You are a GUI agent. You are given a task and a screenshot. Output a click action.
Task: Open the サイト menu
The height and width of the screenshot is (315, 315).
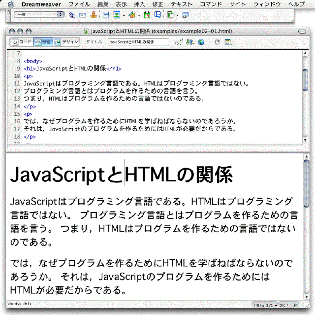coord(238,3)
